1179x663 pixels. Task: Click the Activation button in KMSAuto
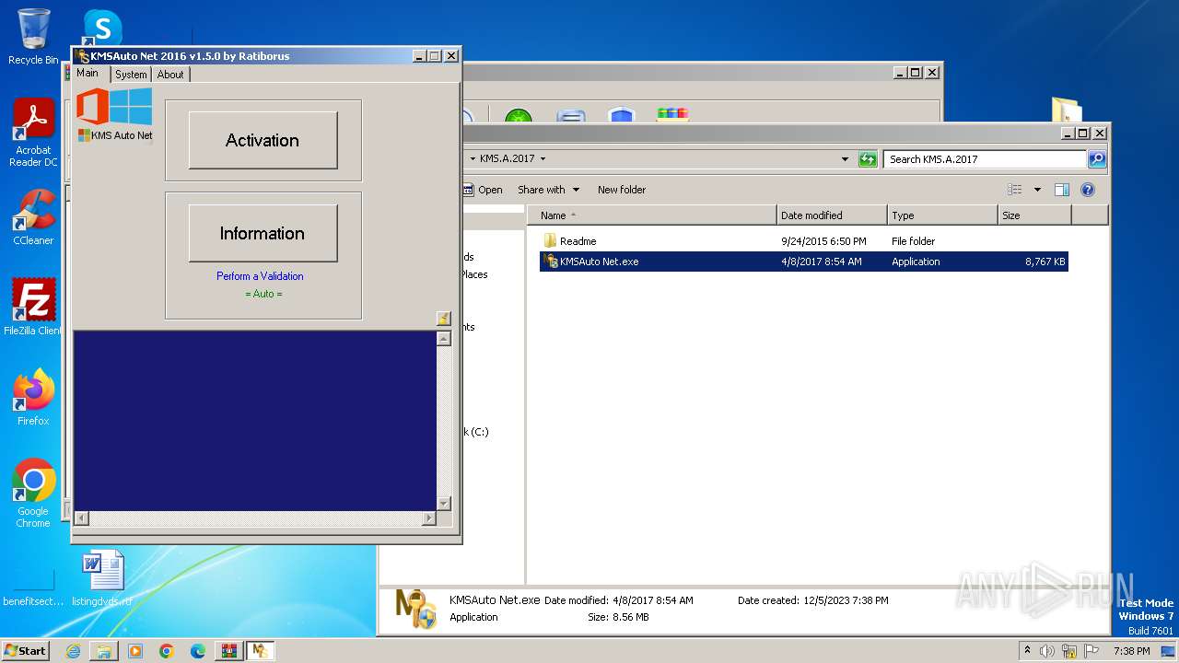263,140
